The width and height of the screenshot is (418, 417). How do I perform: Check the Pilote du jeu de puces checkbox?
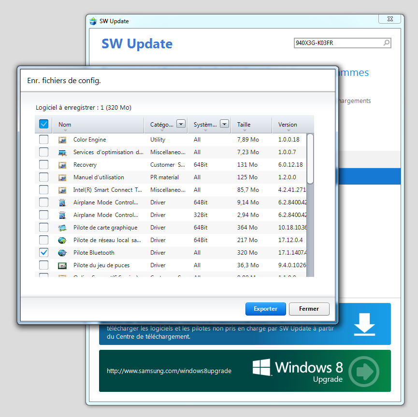pos(43,265)
